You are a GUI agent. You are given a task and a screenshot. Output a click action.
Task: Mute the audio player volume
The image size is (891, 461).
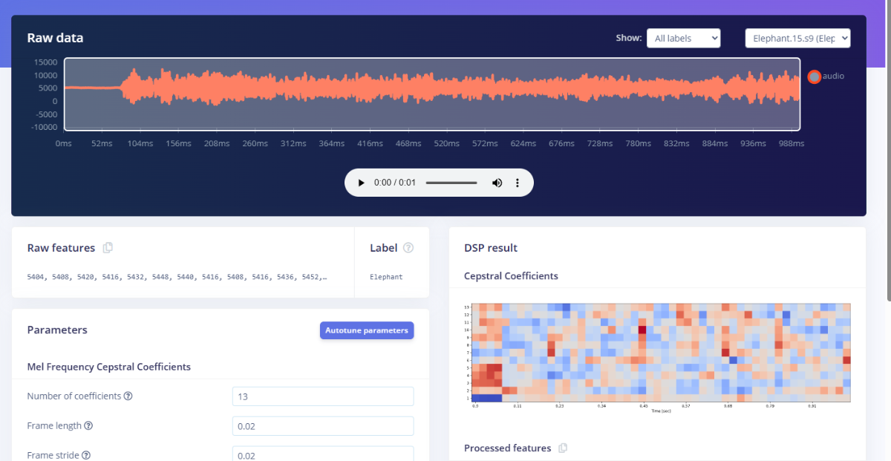point(497,183)
